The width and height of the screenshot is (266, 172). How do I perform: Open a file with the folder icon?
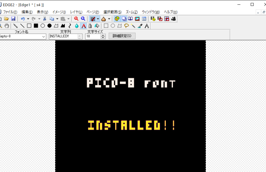click(7, 19)
